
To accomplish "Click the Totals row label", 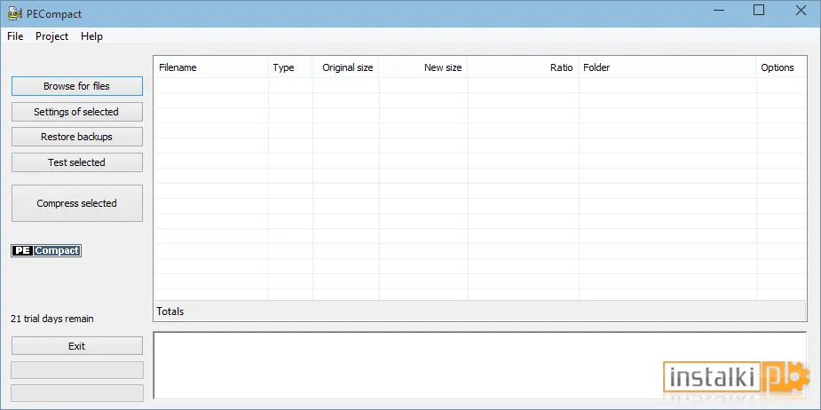I will click(170, 311).
